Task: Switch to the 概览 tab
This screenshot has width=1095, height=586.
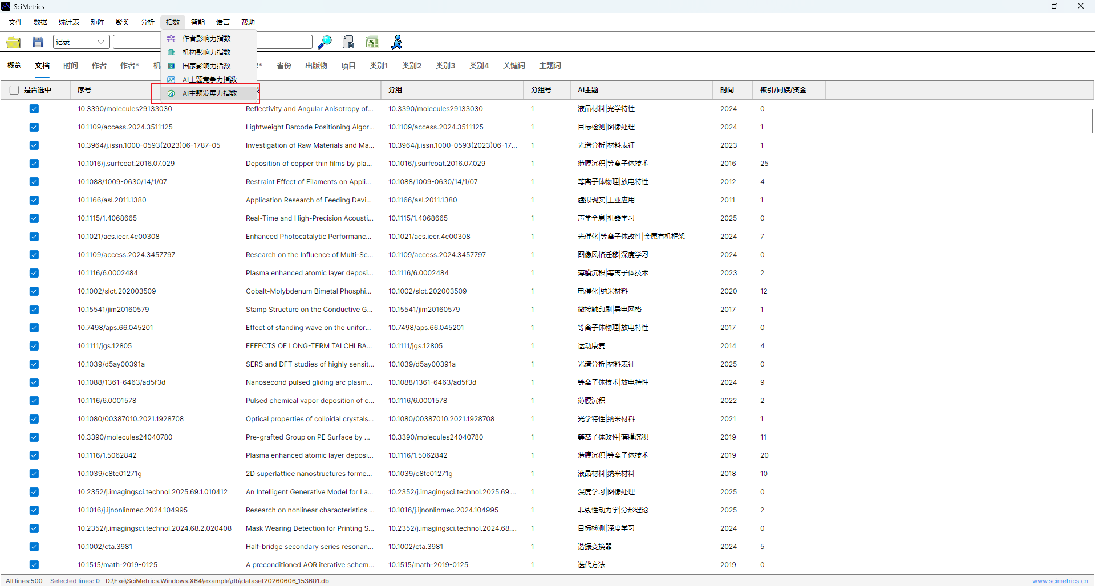Action: pos(14,66)
